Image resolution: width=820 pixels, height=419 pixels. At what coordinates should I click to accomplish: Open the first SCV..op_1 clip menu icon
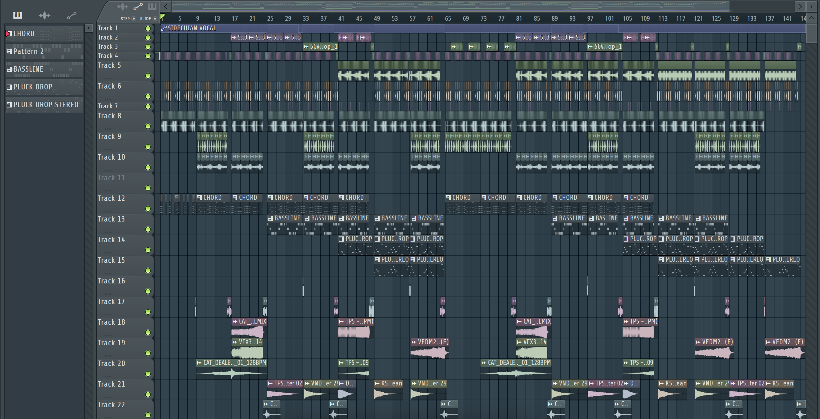pos(306,46)
